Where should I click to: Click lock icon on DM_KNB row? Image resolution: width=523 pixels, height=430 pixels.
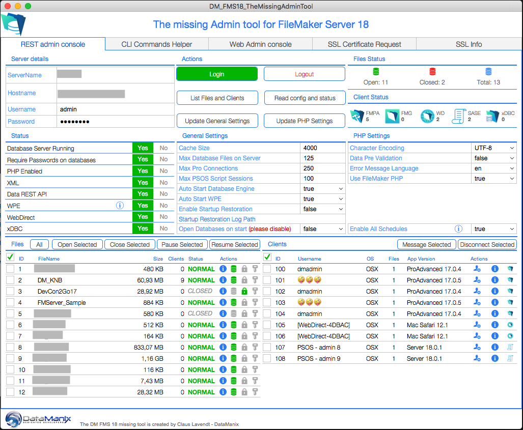(244, 280)
